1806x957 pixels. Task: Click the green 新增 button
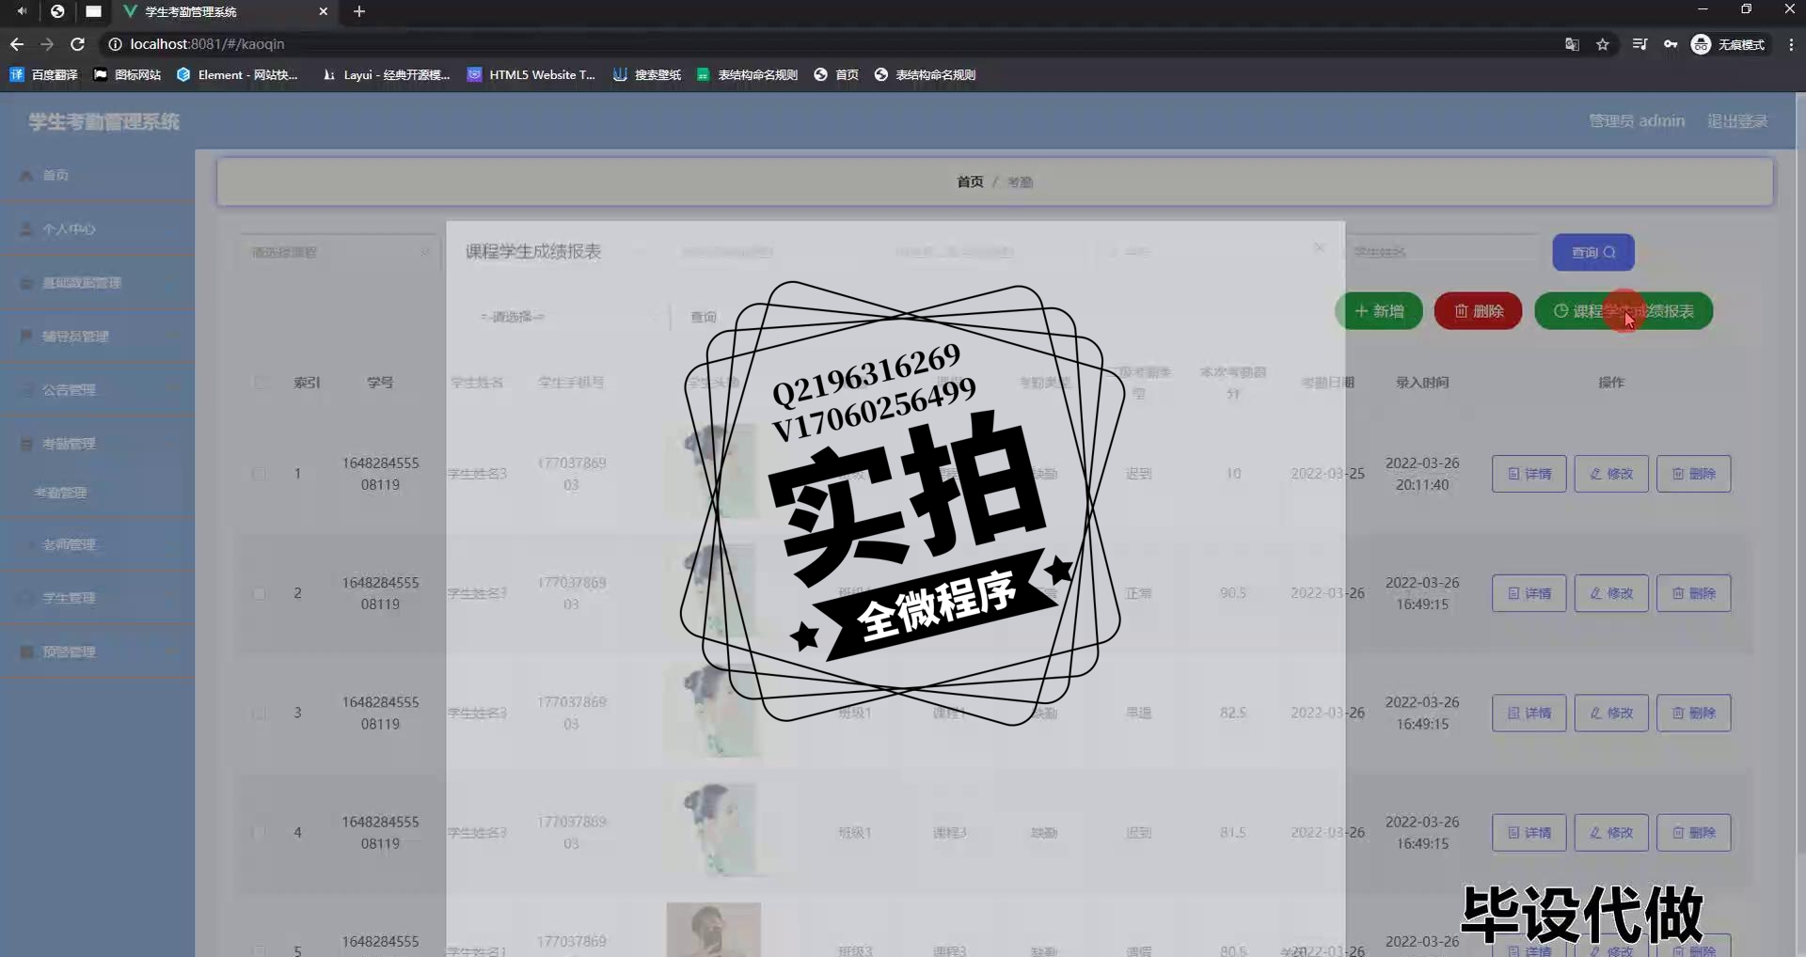pos(1379,311)
